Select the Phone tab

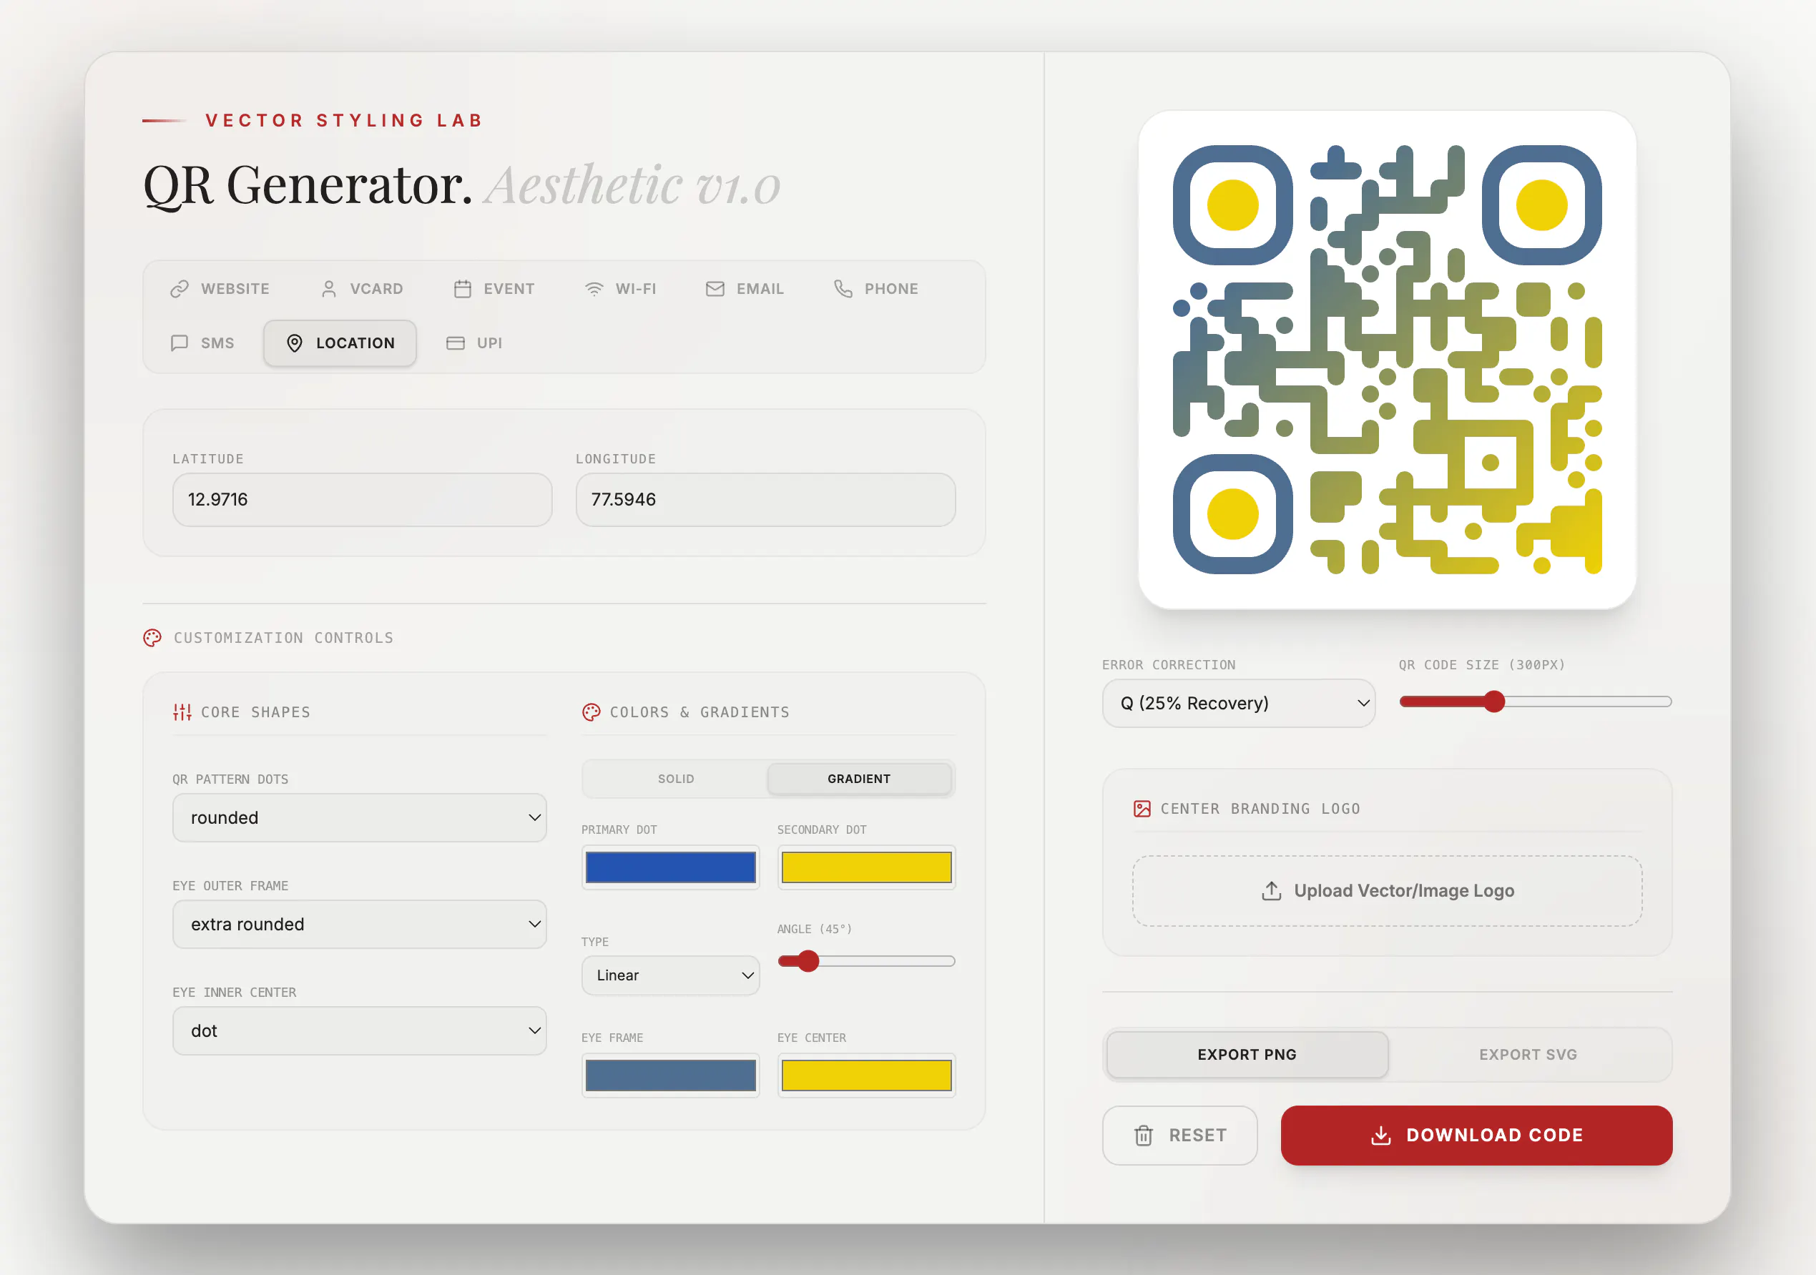tap(876, 289)
